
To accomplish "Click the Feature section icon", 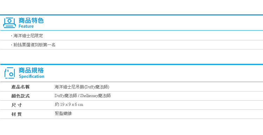I will pos(9,23).
